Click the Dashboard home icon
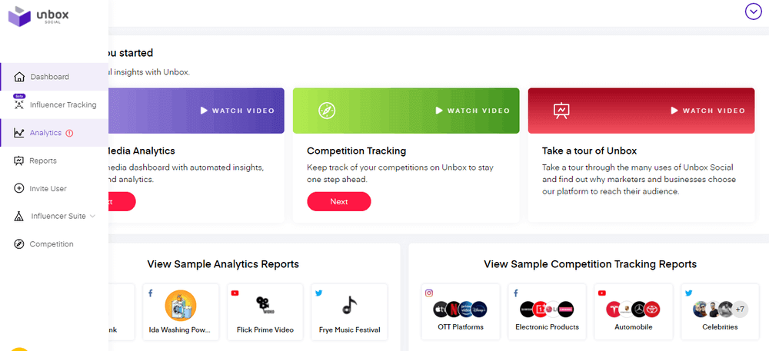The image size is (769, 351). 20,77
